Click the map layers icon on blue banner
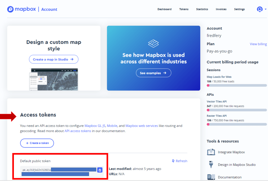Screen dimensions: 268x181 [x=154, y=43]
